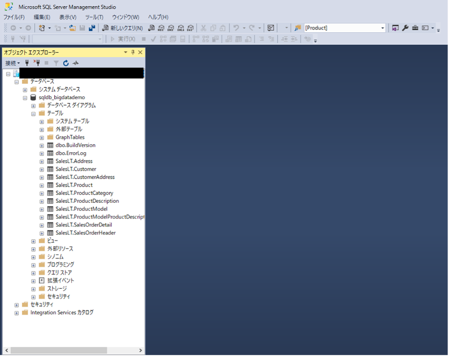Click the Find in Files icon

[x=298, y=28]
